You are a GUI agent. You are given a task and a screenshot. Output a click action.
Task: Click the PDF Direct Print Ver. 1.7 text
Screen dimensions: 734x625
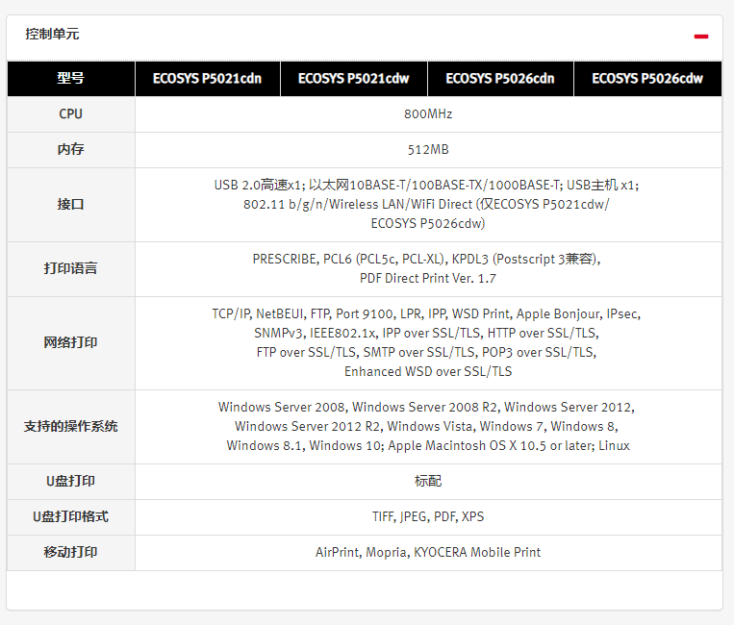(x=428, y=278)
